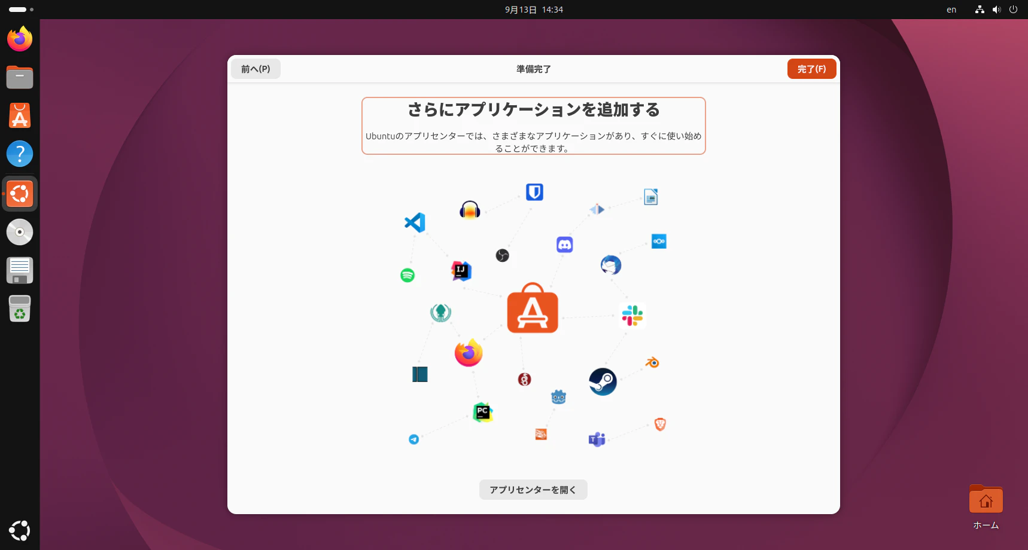The width and height of the screenshot is (1028, 550).
Task: Select the running Ubuntu welcome app icon
Action: pos(20,194)
